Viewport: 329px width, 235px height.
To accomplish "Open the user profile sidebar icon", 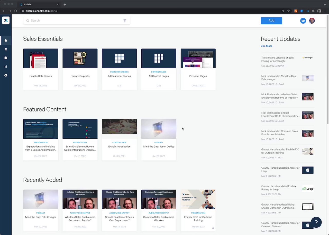I will coord(6,49).
